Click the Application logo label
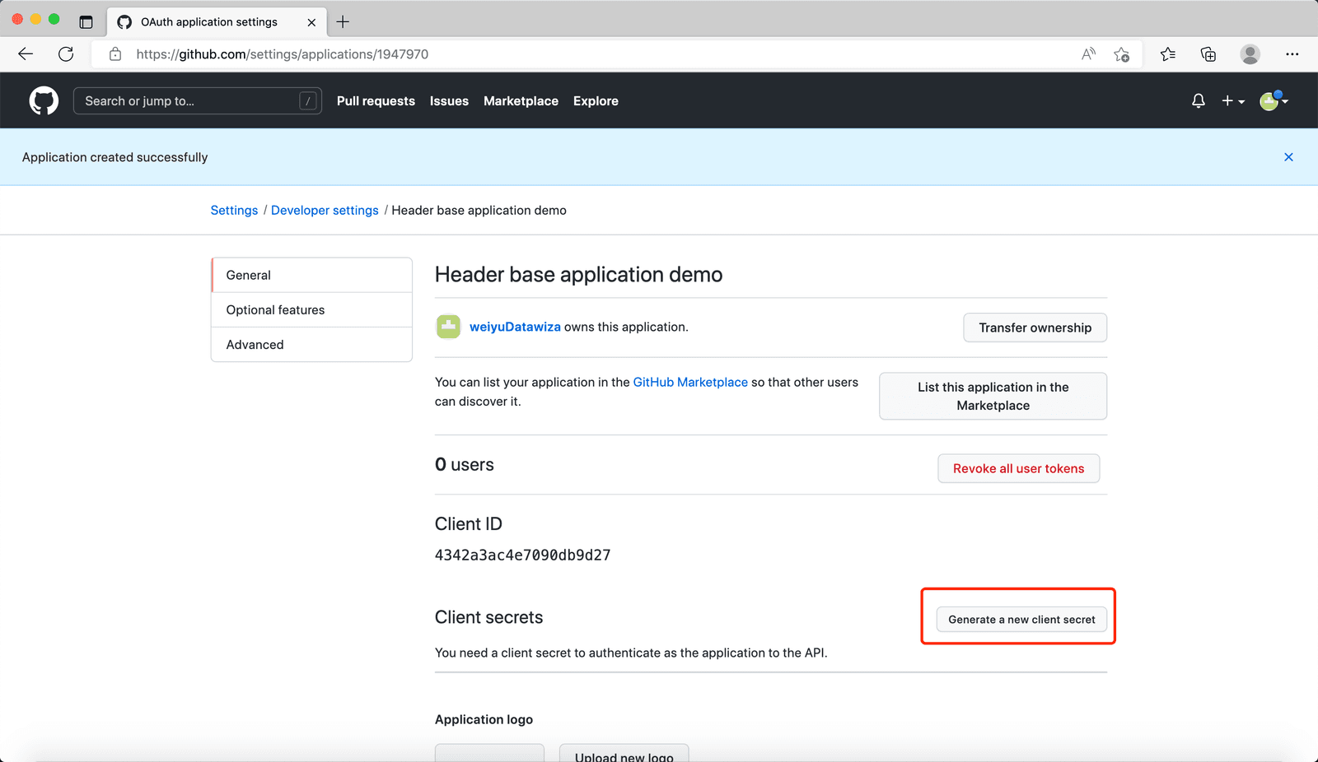1318x762 pixels. tap(484, 719)
